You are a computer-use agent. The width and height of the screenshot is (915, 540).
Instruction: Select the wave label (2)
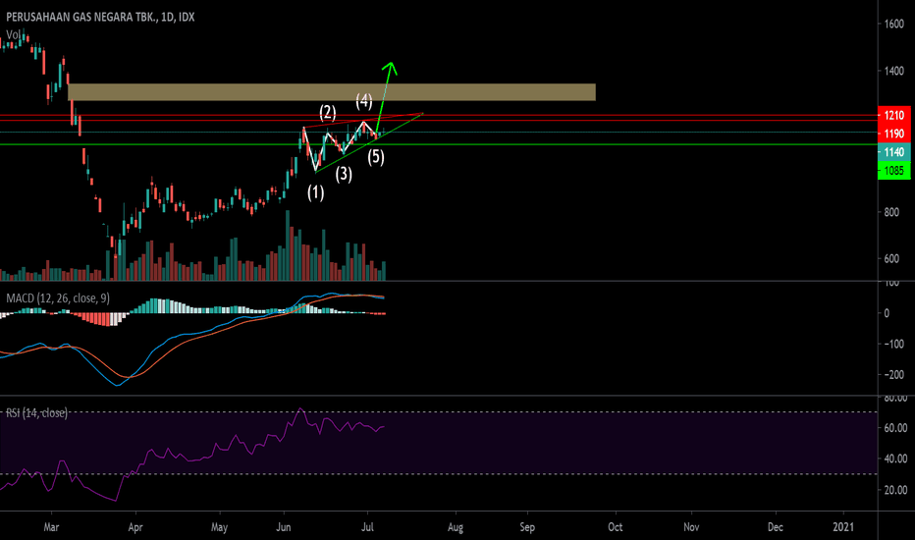coord(327,112)
